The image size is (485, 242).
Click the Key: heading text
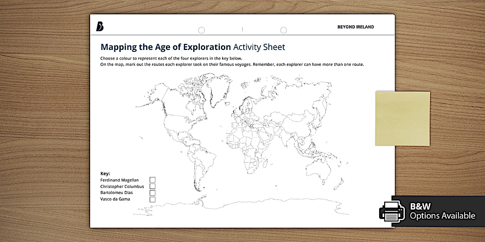[105, 173]
